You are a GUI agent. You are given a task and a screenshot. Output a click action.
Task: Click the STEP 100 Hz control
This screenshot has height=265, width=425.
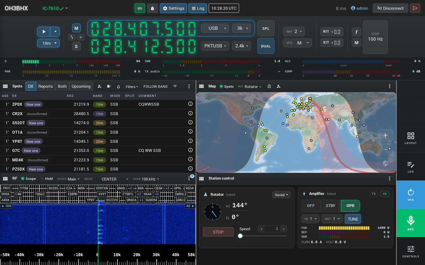[375, 37]
